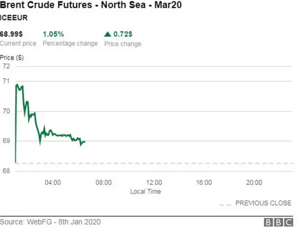Screen dimensions: 297x228
Task: Click the 20:00 time axis label
Action: point(254,182)
